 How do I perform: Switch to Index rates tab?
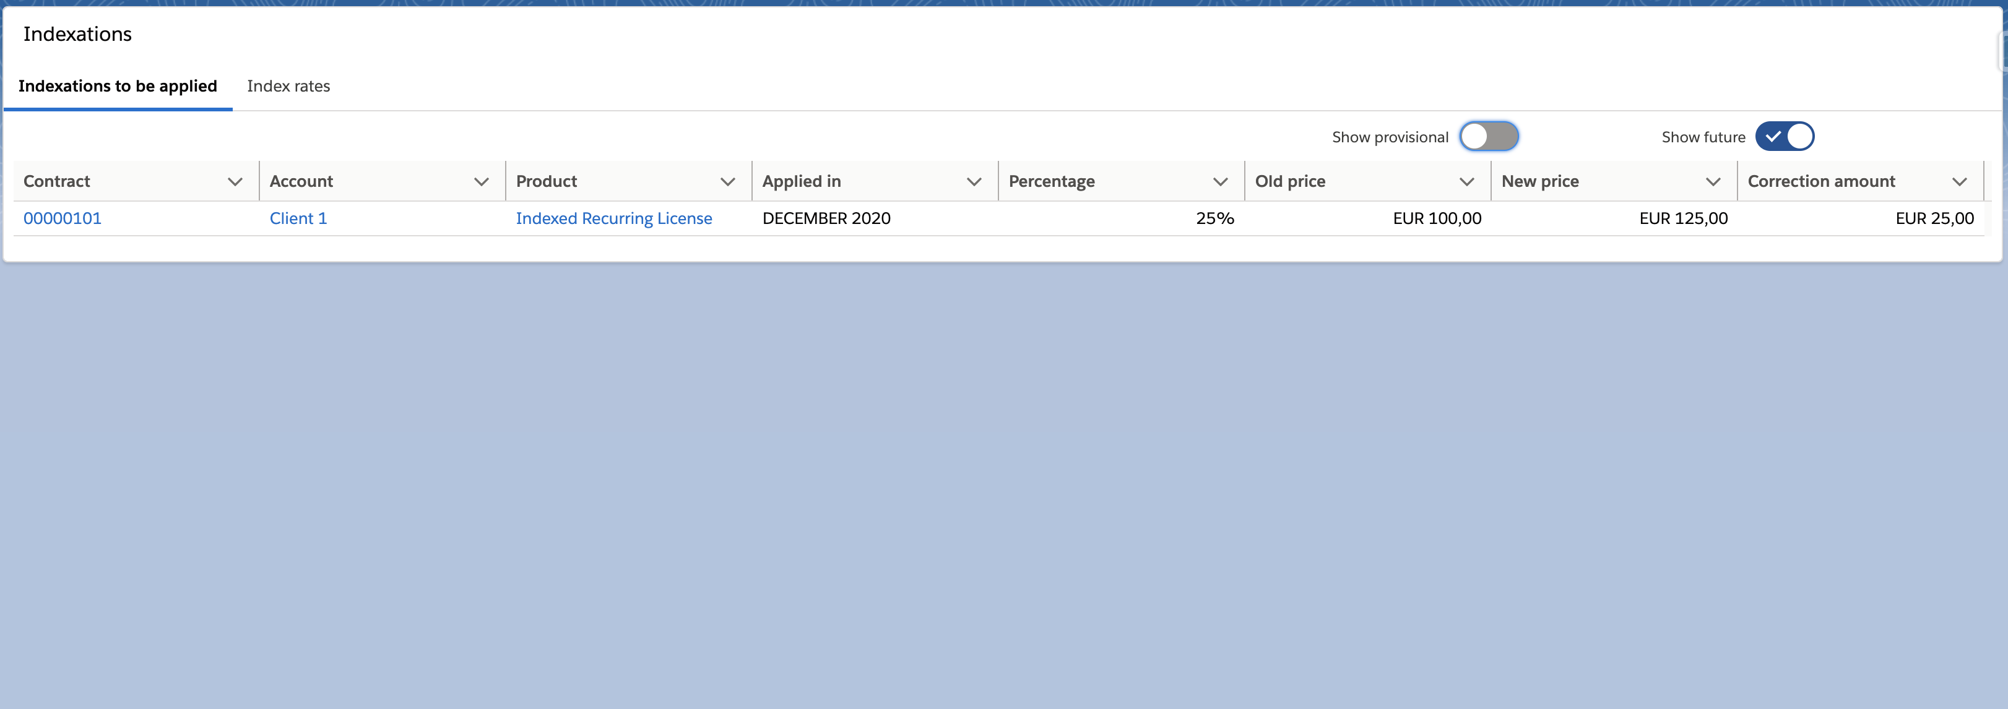[x=288, y=87]
